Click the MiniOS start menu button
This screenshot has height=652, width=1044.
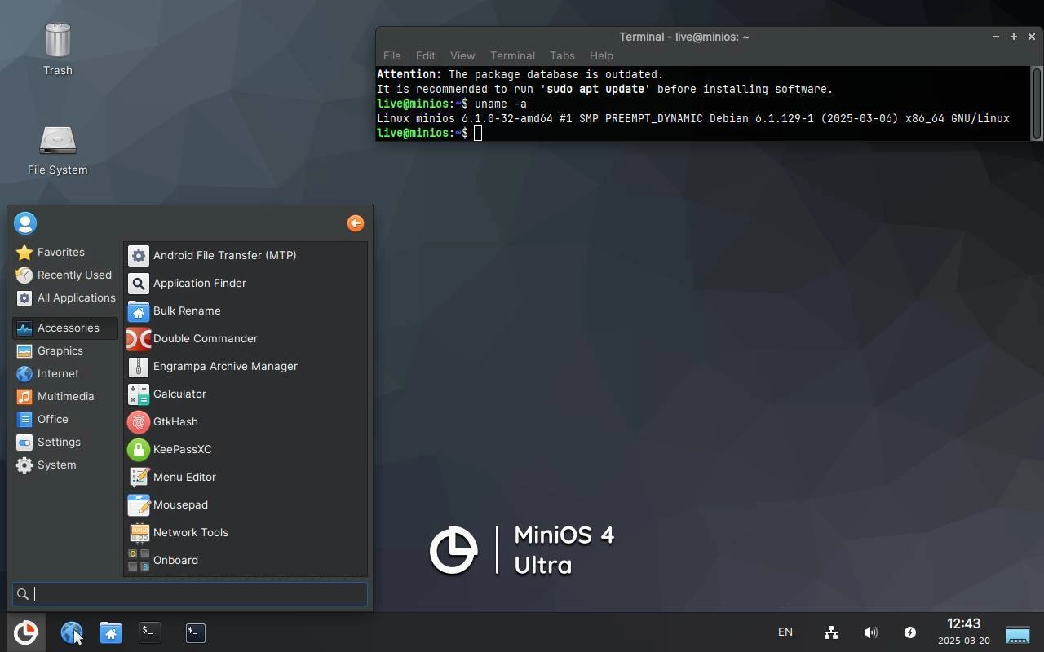pyautogui.click(x=25, y=632)
